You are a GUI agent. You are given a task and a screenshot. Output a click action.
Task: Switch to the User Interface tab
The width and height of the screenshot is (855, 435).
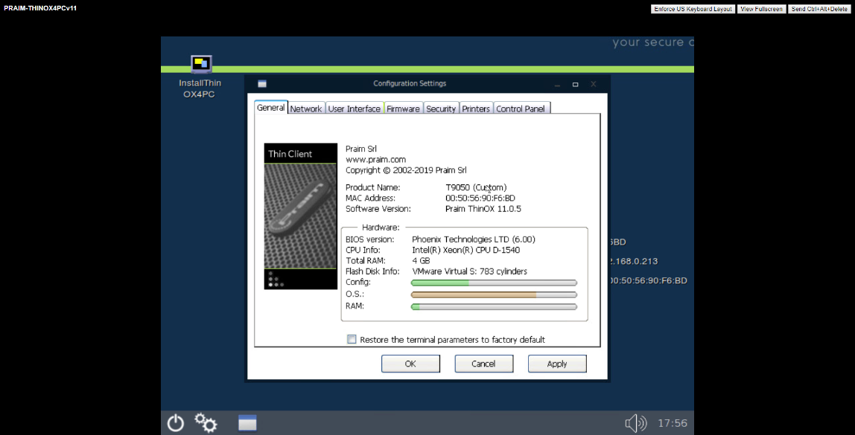[355, 109]
